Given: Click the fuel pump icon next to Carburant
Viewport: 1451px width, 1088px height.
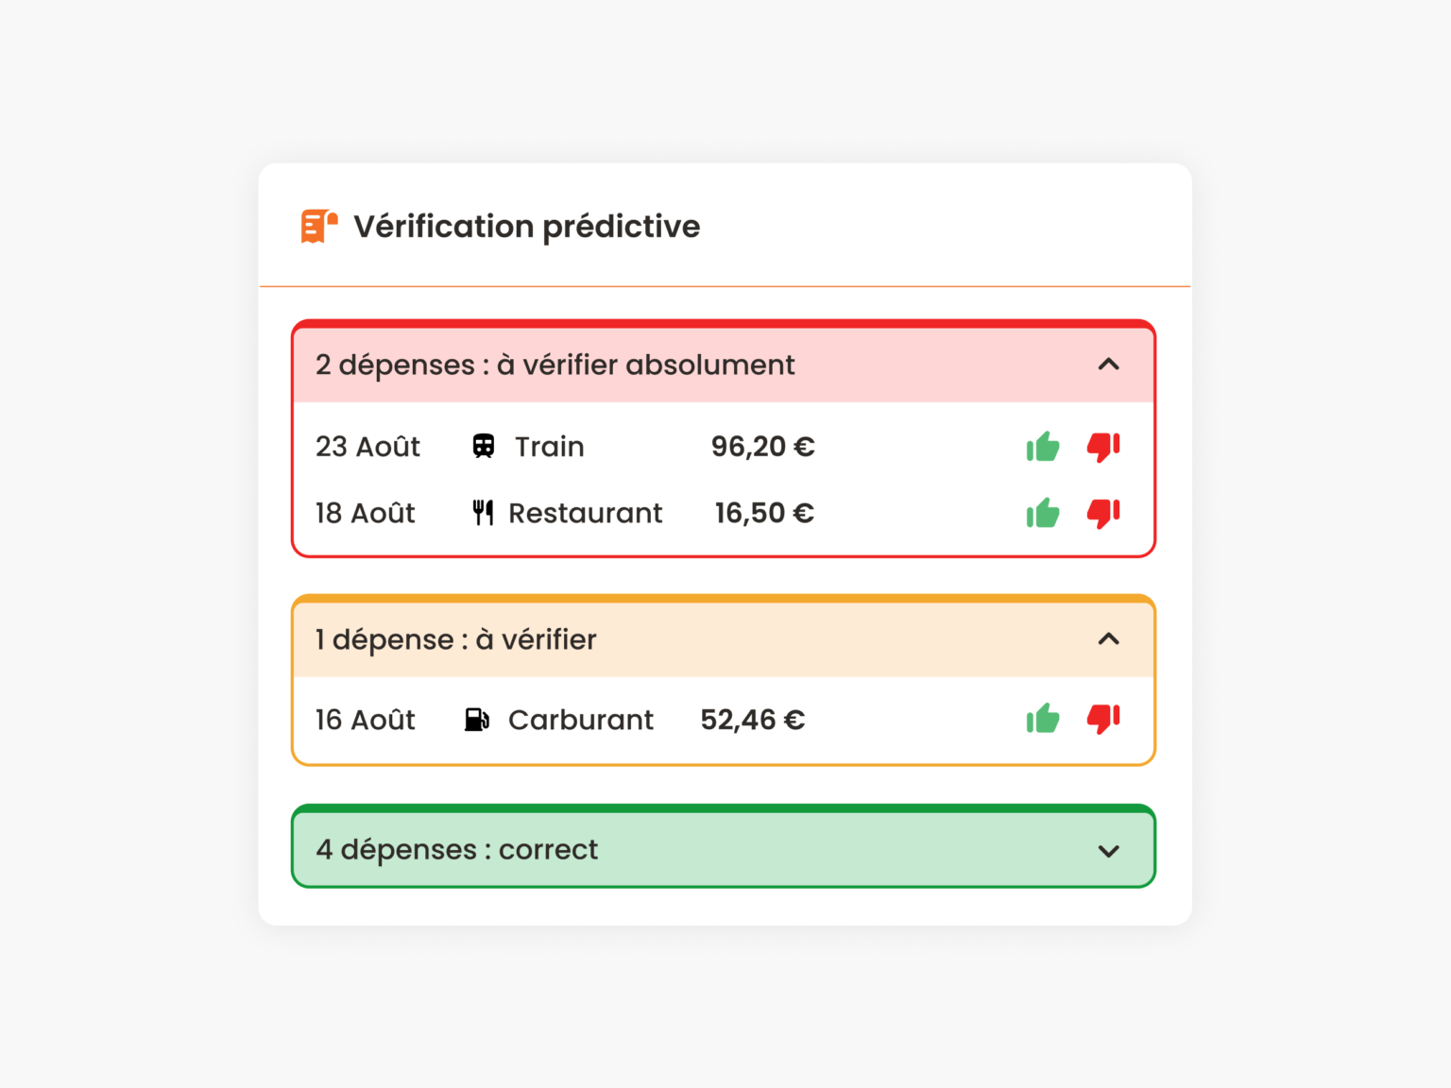Looking at the screenshot, I should click(x=477, y=720).
